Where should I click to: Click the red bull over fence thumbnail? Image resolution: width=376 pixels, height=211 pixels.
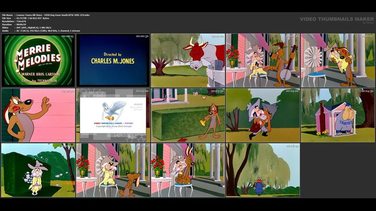tap(188, 60)
